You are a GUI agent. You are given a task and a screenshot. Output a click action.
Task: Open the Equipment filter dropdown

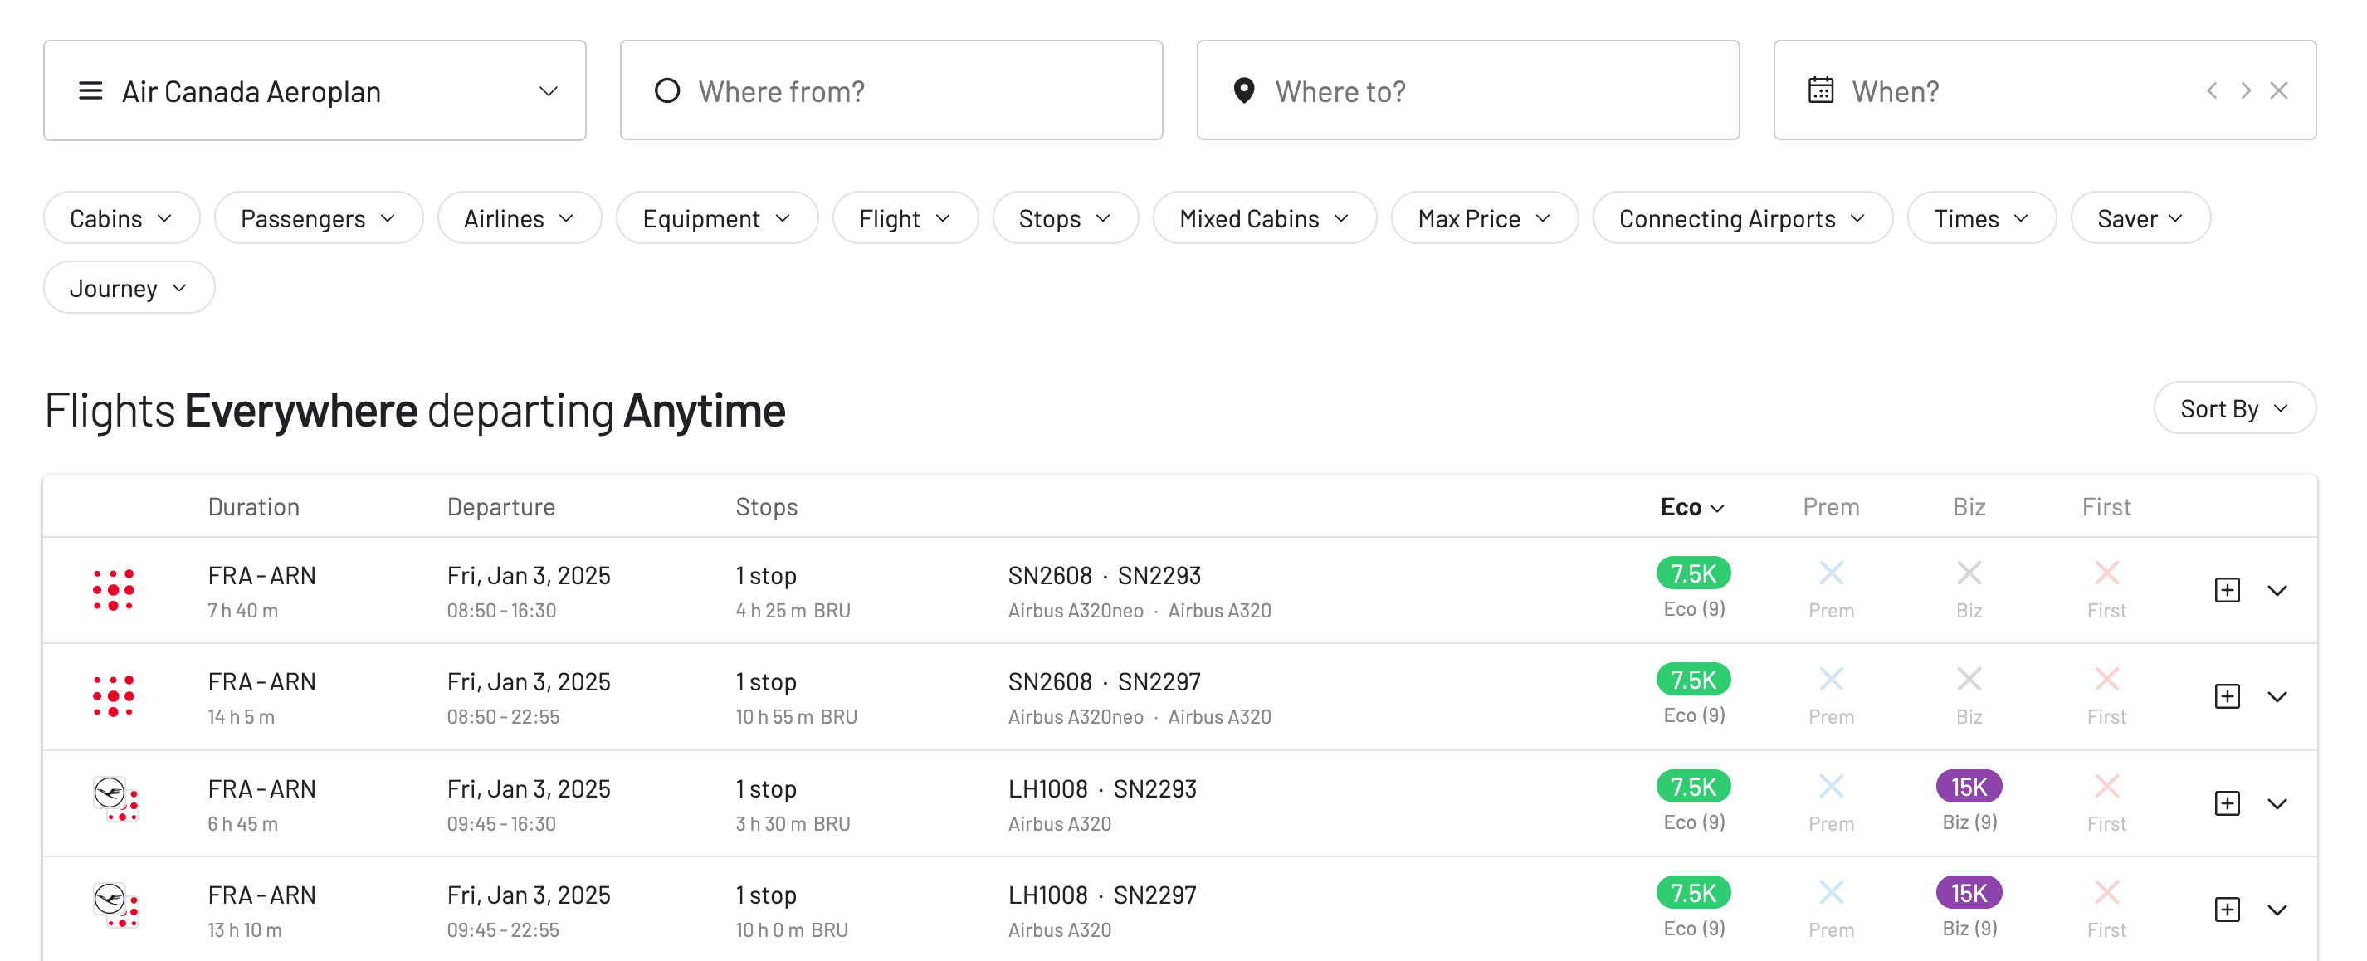click(x=717, y=217)
